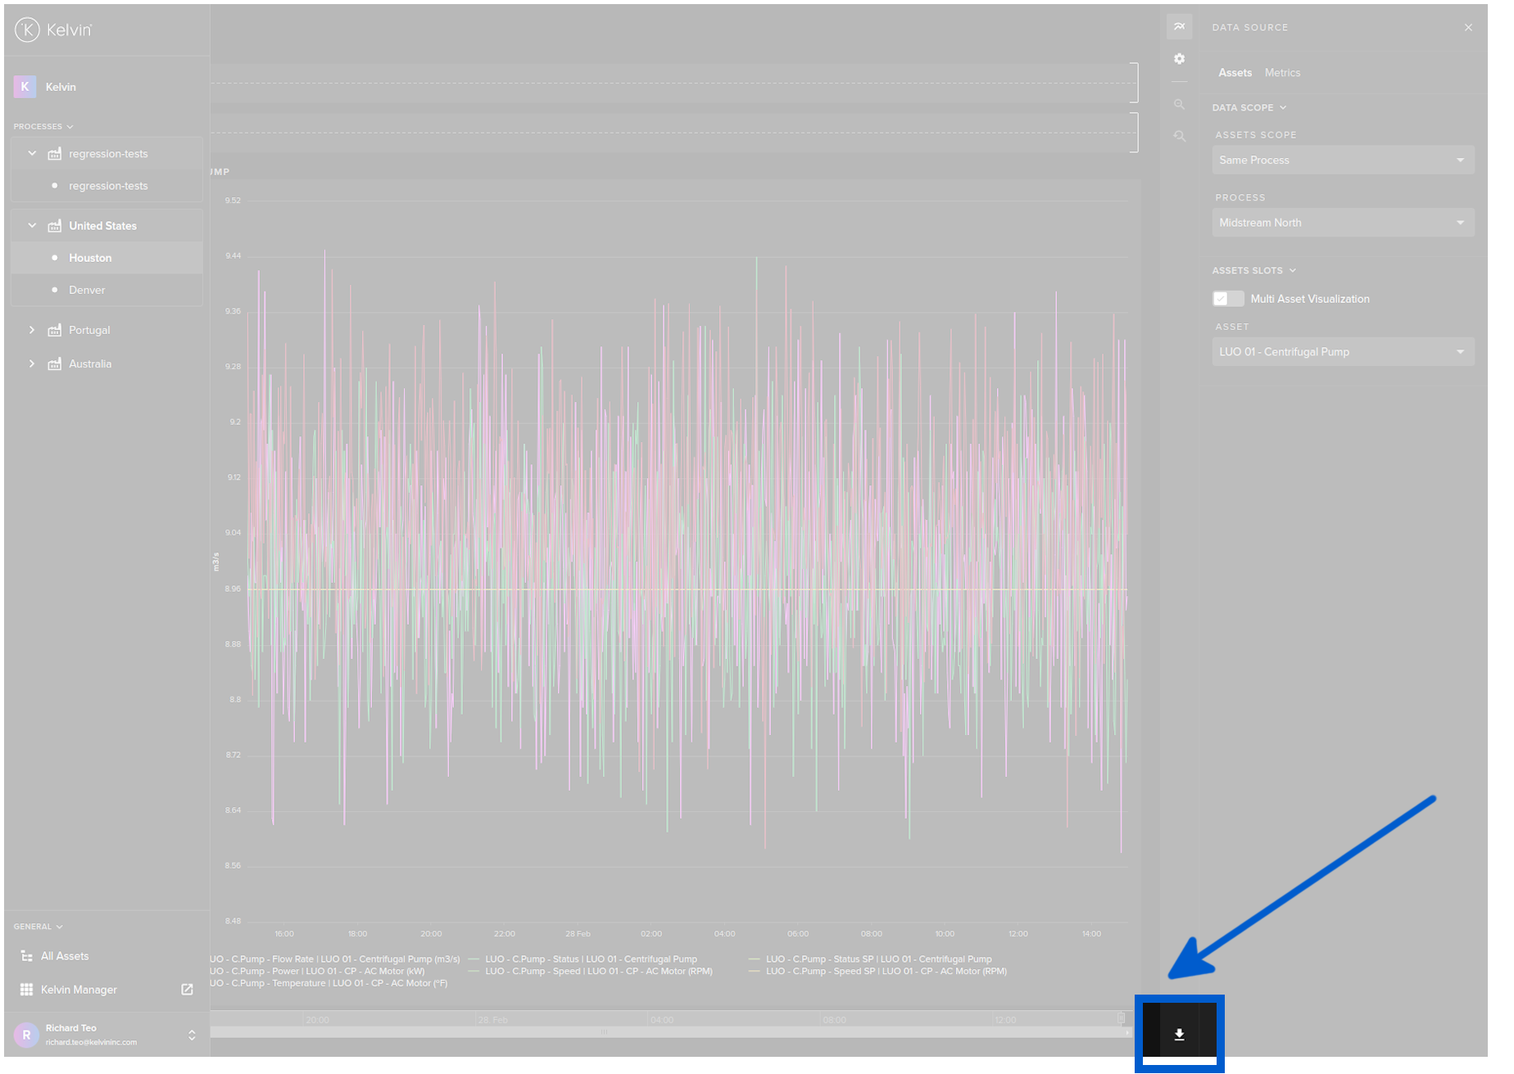Open the Asset dropdown for LUO 01
Image resolution: width=1514 pixels, height=1074 pixels.
(1342, 352)
